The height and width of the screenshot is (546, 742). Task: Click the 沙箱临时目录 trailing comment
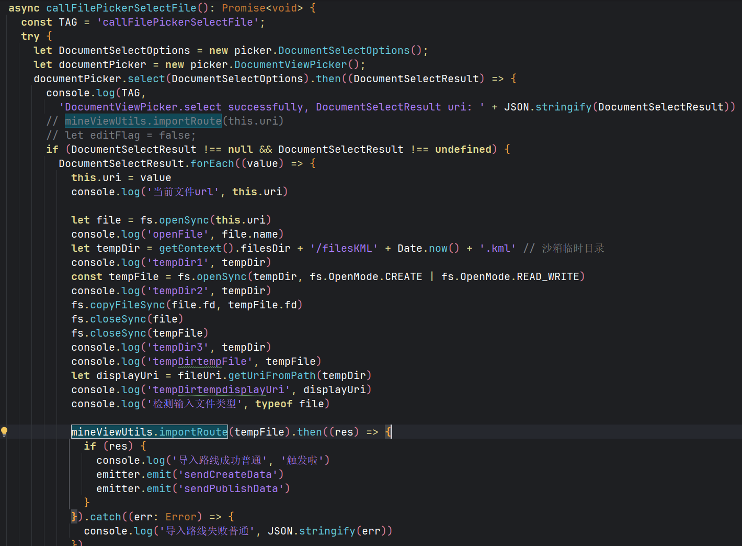coord(573,248)
